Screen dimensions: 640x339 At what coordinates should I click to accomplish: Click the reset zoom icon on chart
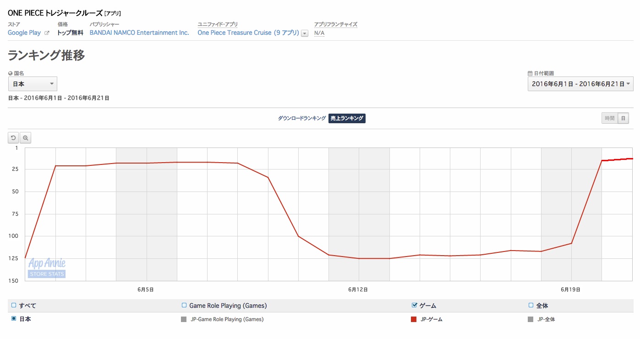coord(14,137)
